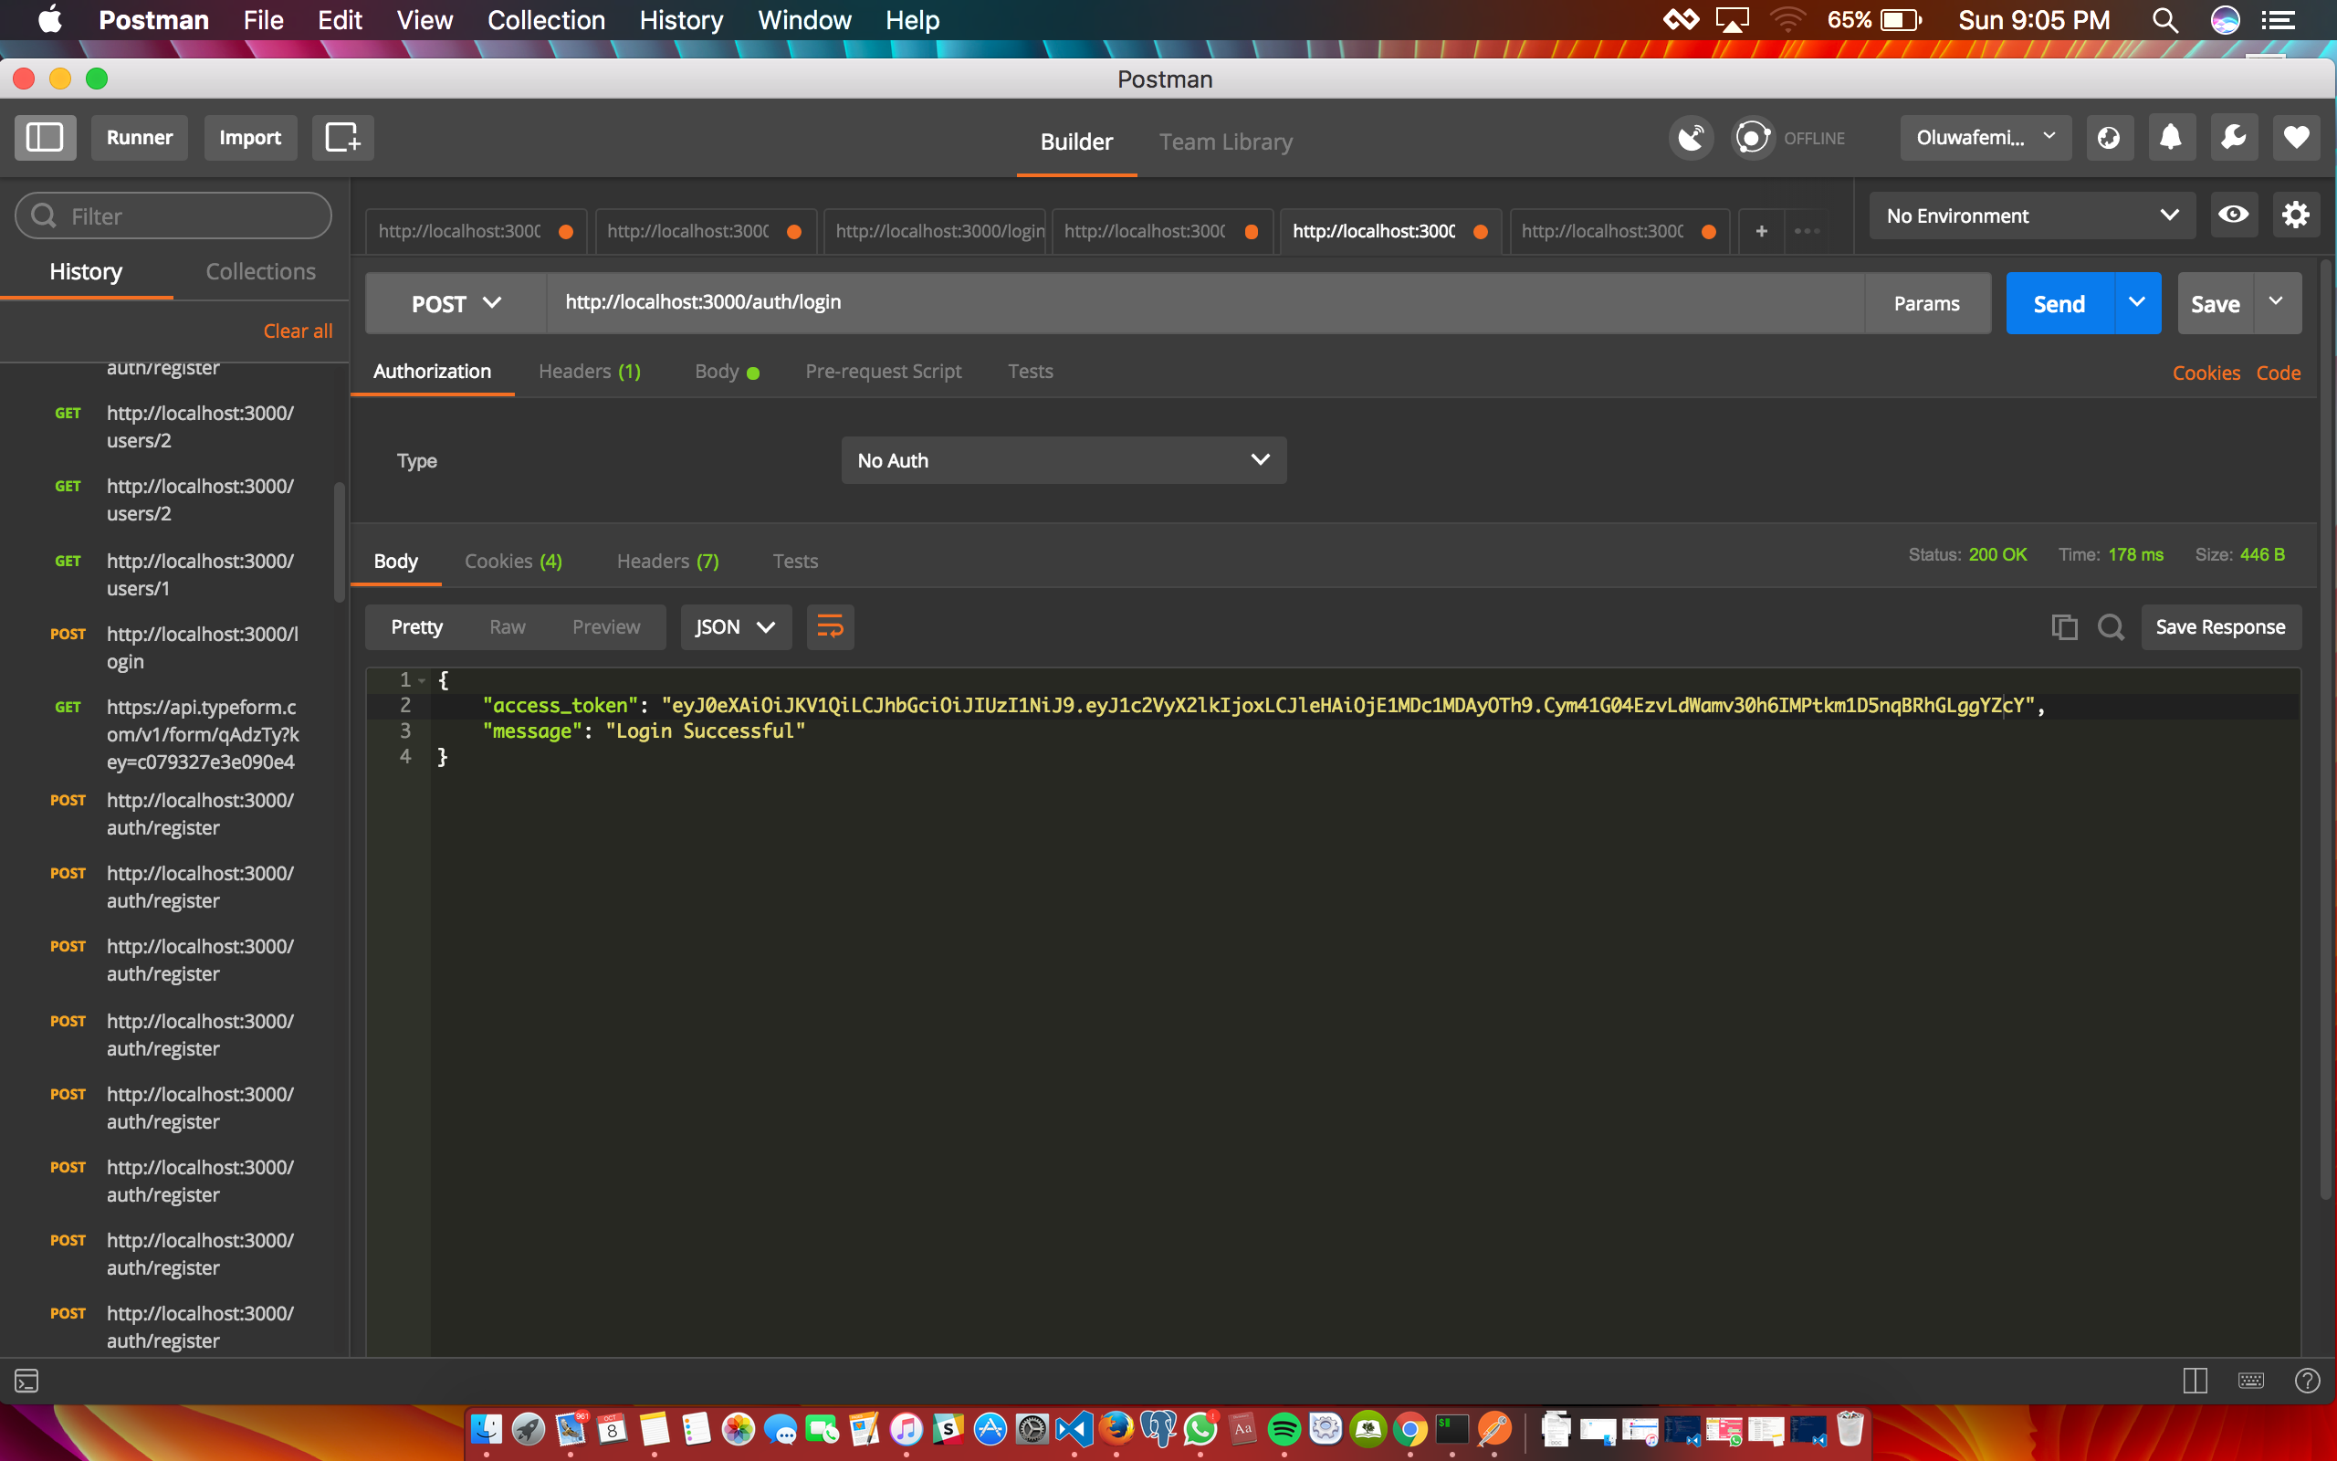2337x1461 pixels.
Task: Open settings with the wrench icon
Action: click(x=2234, y=137)
